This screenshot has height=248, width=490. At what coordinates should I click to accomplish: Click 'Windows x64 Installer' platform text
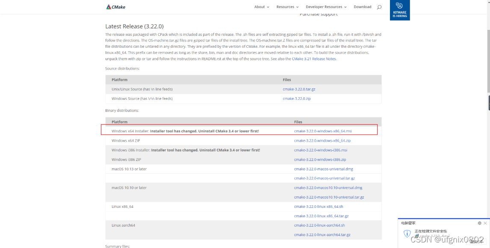coord(130,131)
